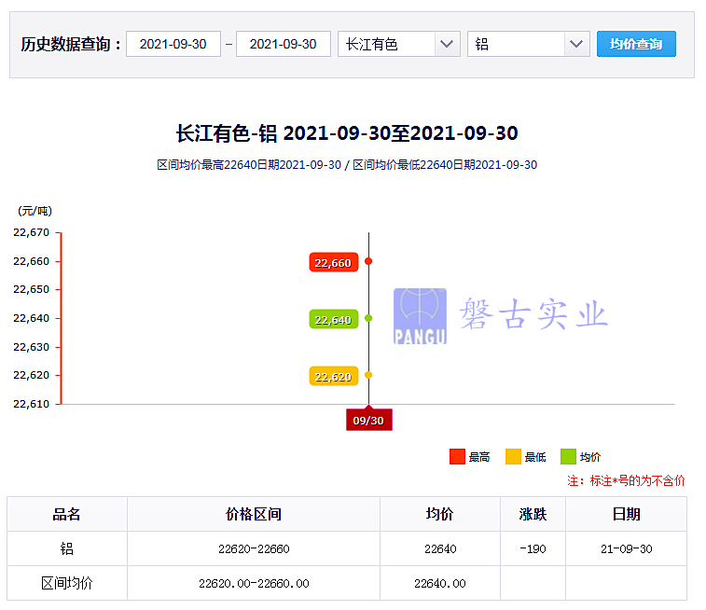Click the 09/30 date marker on axis

tap(368, 420)
